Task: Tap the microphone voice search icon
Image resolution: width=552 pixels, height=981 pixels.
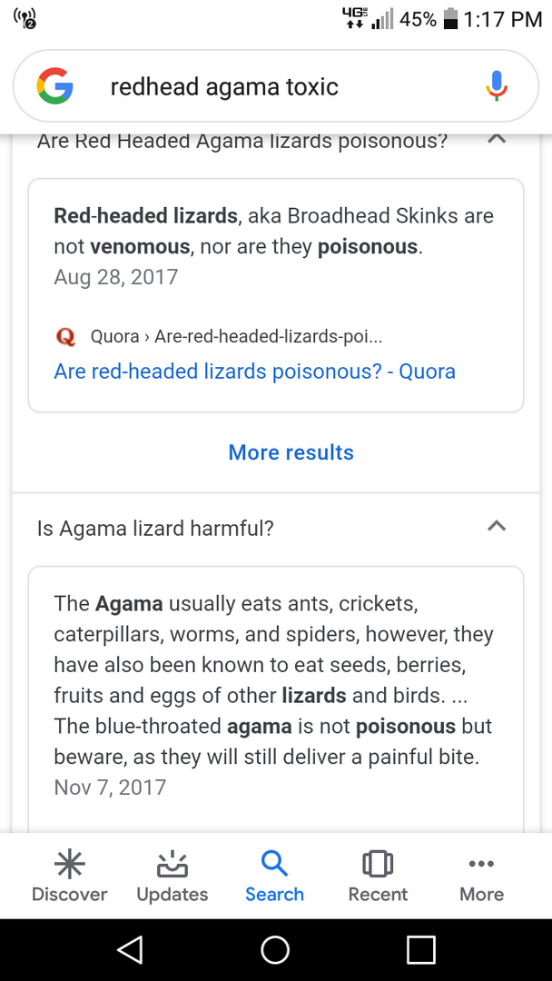Action: click(496, 86)
